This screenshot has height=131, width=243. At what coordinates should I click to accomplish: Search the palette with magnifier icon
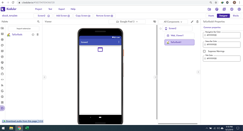click(x=38, y=21)
